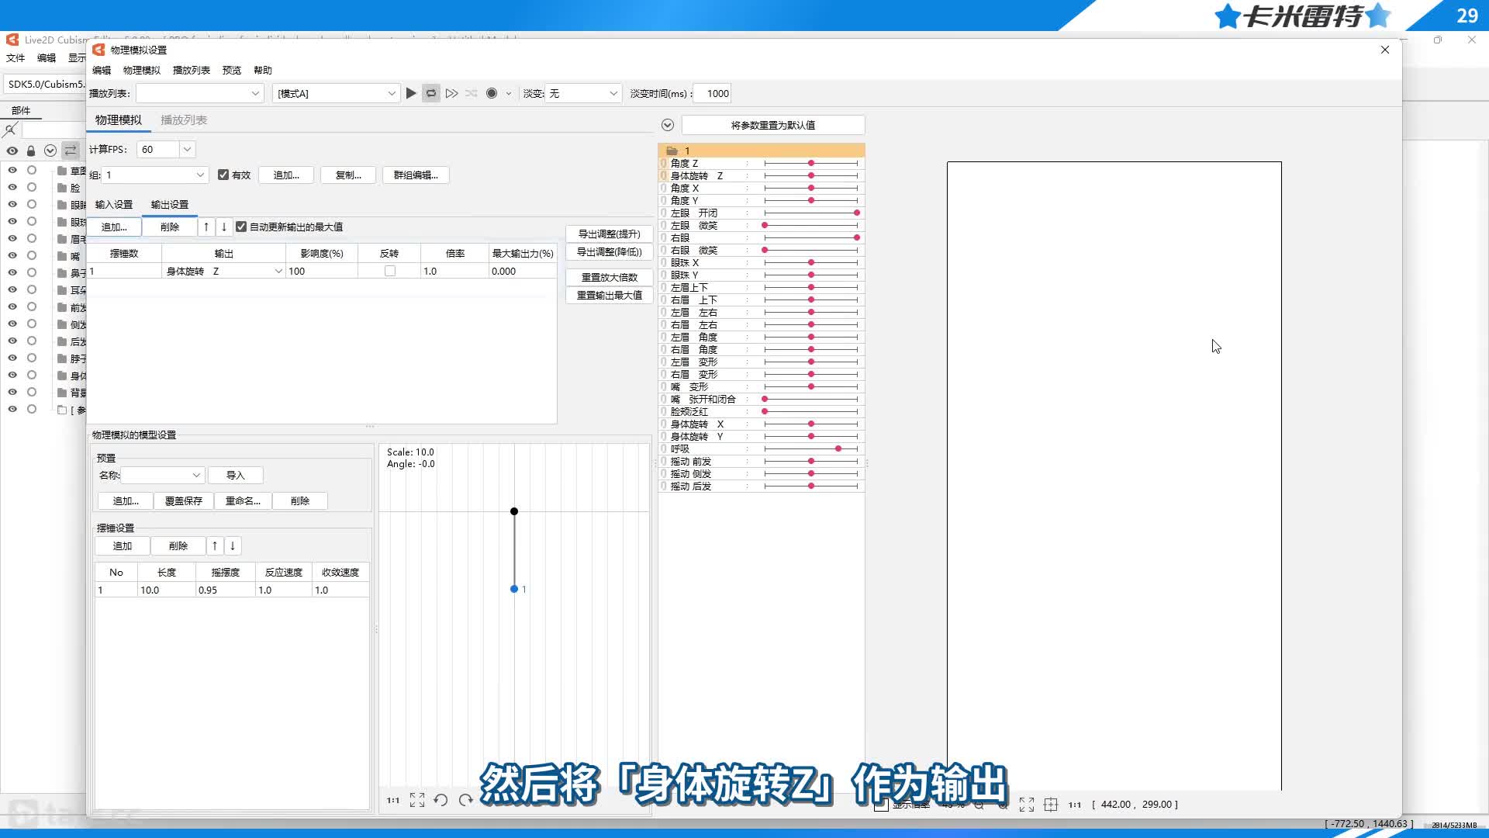
Task: Open 物理模拟 menu
Action: coord(142,70)
